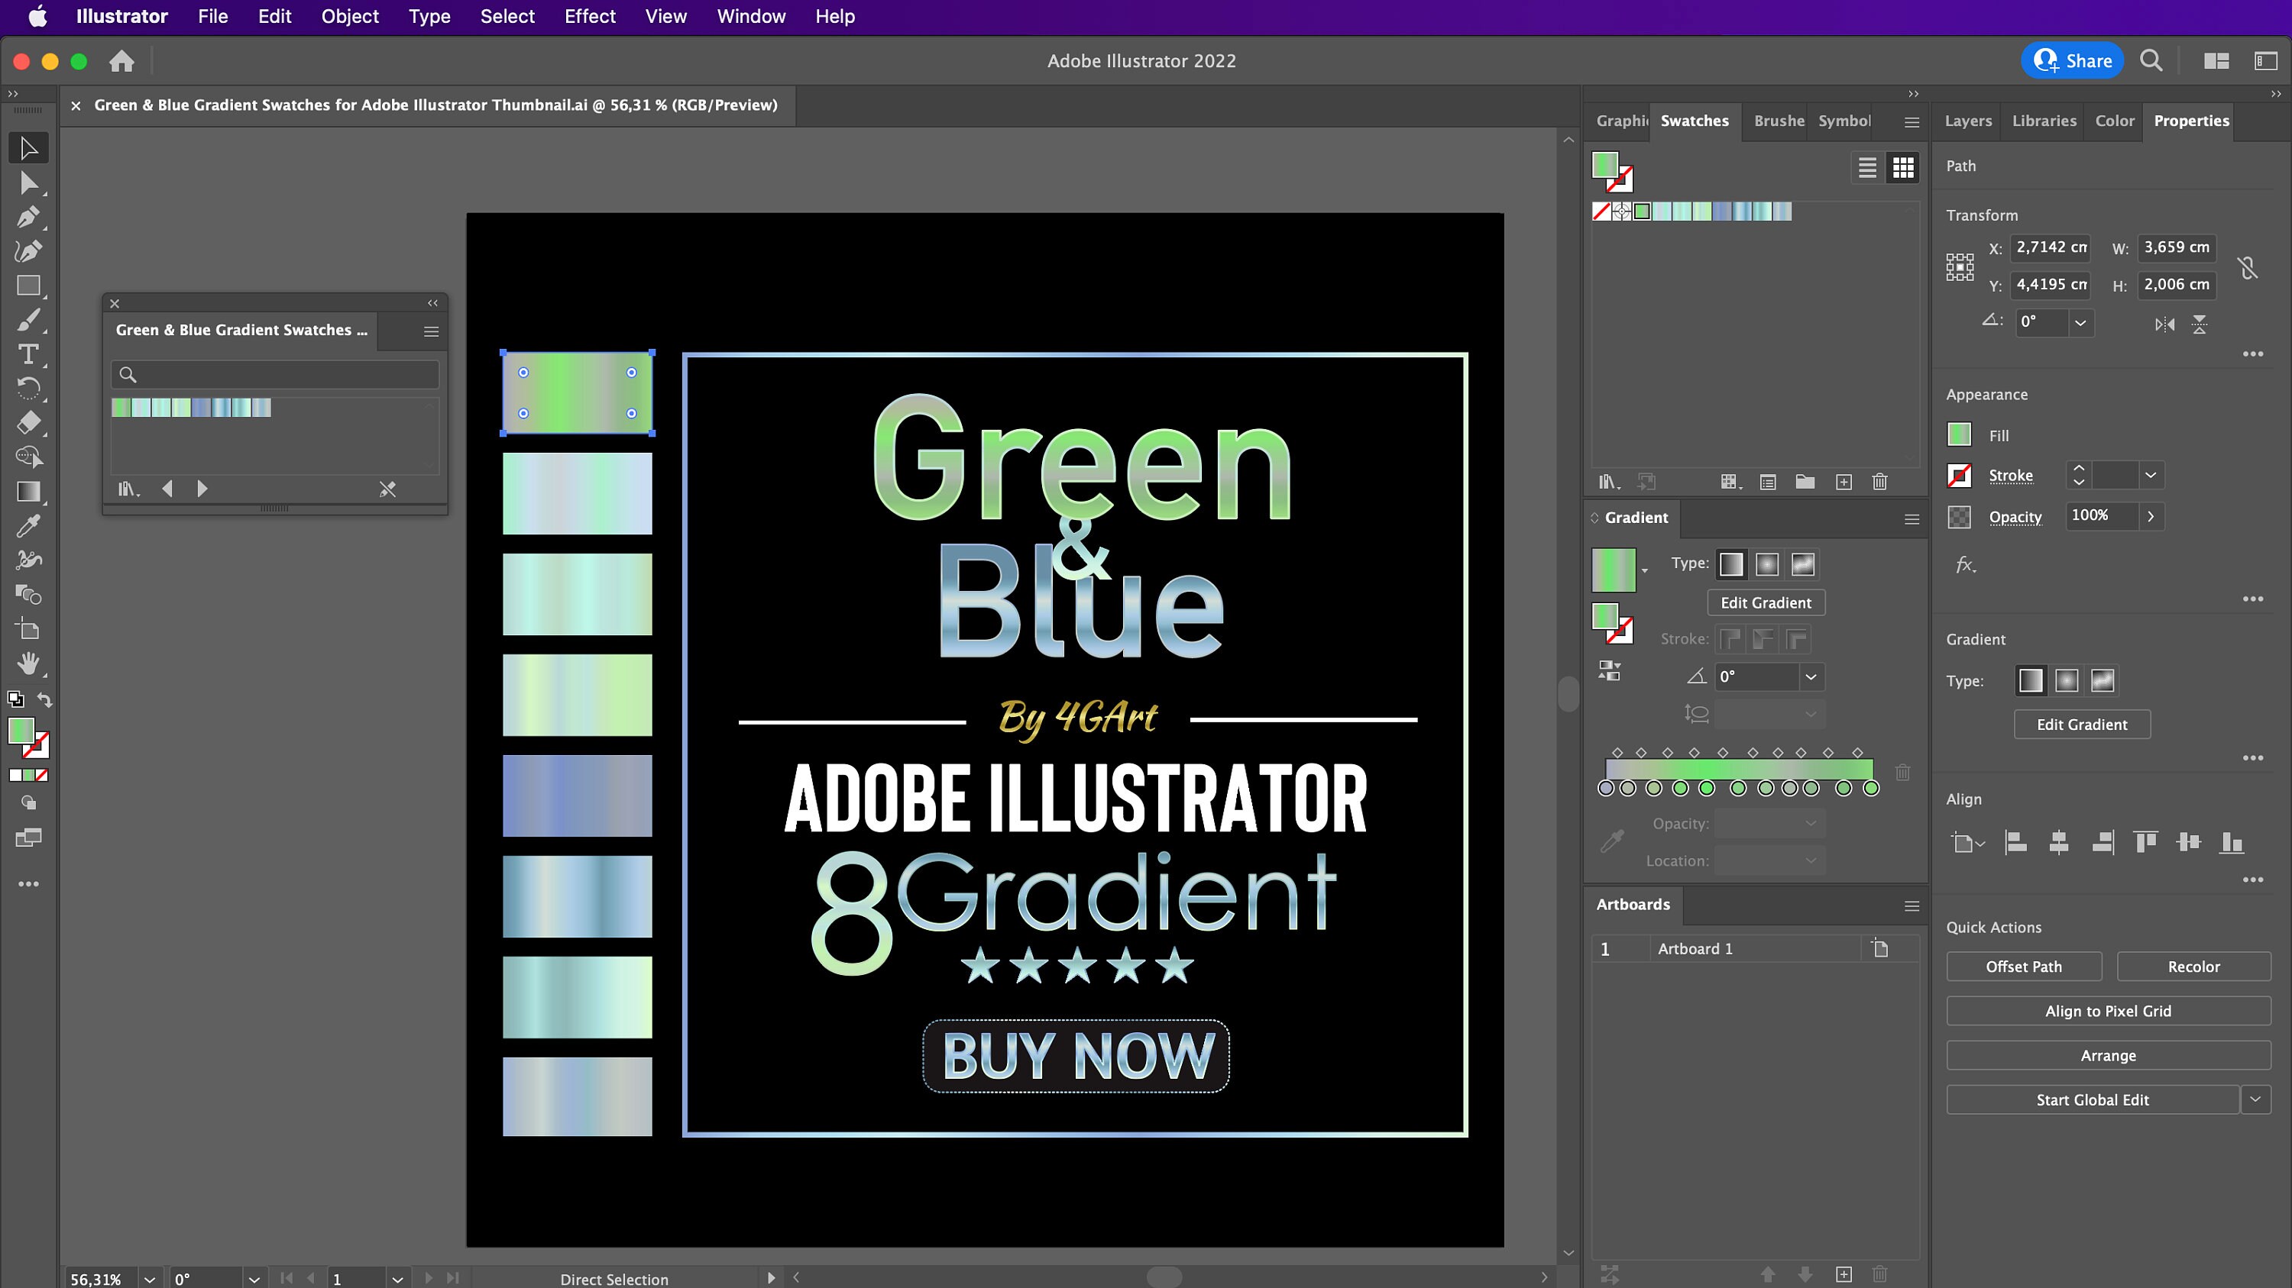Select the Type tool

[x=28, y=353]
